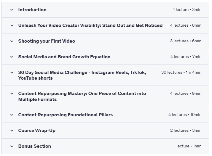
Task: Click the '4 lectures • 10min' label
Action: (185, 115)
